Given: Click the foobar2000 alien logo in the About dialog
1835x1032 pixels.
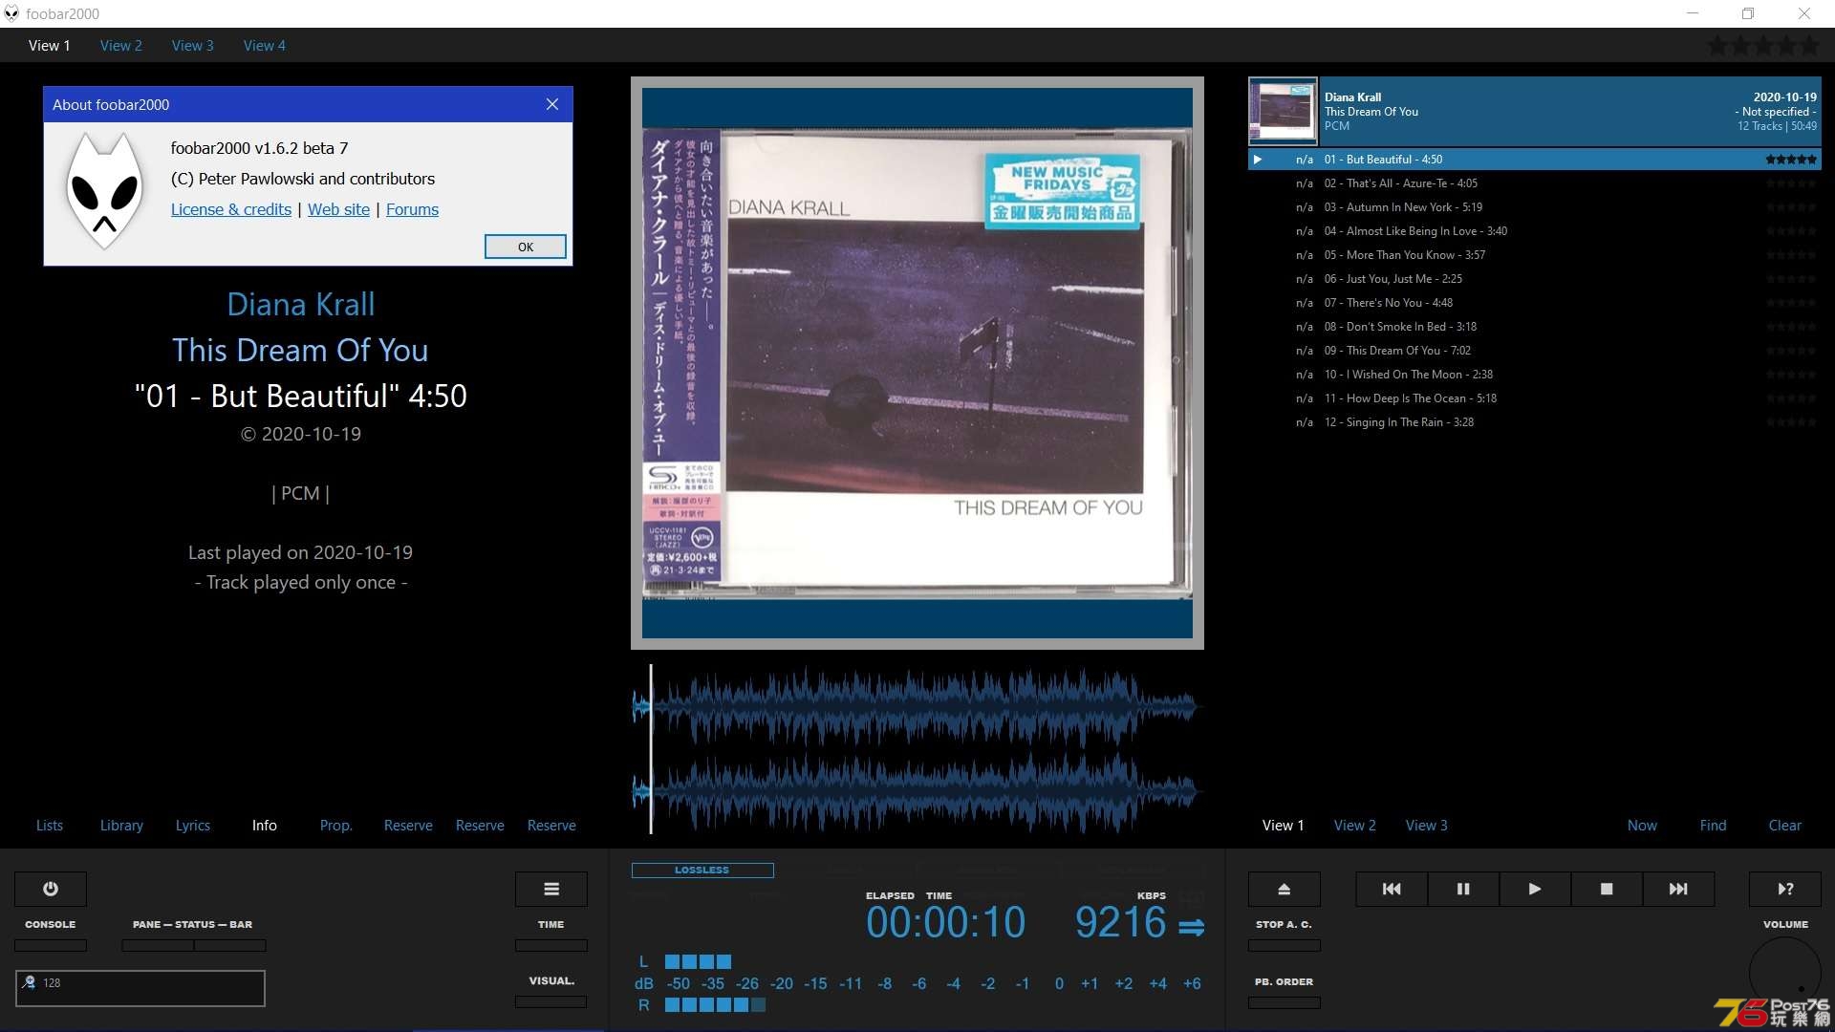Looking at the screenshot, I should coord(104,191).
